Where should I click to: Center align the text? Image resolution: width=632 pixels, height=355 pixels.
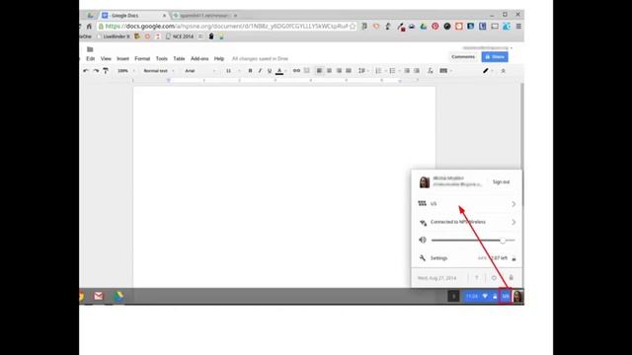pyautogui.click(x=329, y=71)
